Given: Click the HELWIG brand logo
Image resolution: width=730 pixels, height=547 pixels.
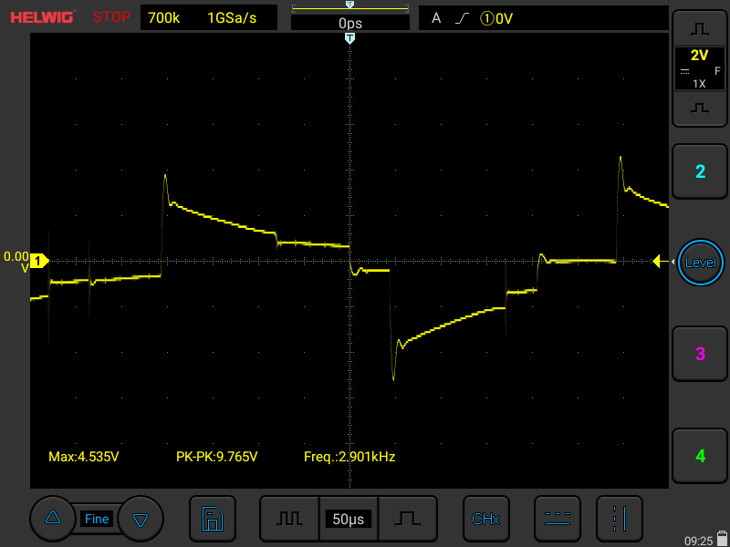Looking at the screenshot, I should coord(42,17).
